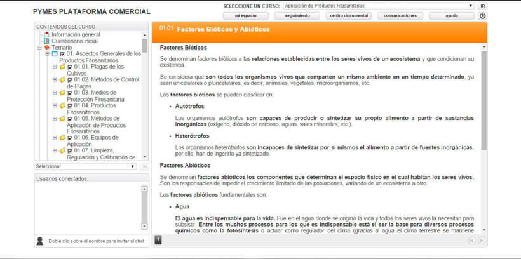Click the Factores Bióticos underlined heading
The height and width of the screenshot is (259, 521).
pos(184,48)
